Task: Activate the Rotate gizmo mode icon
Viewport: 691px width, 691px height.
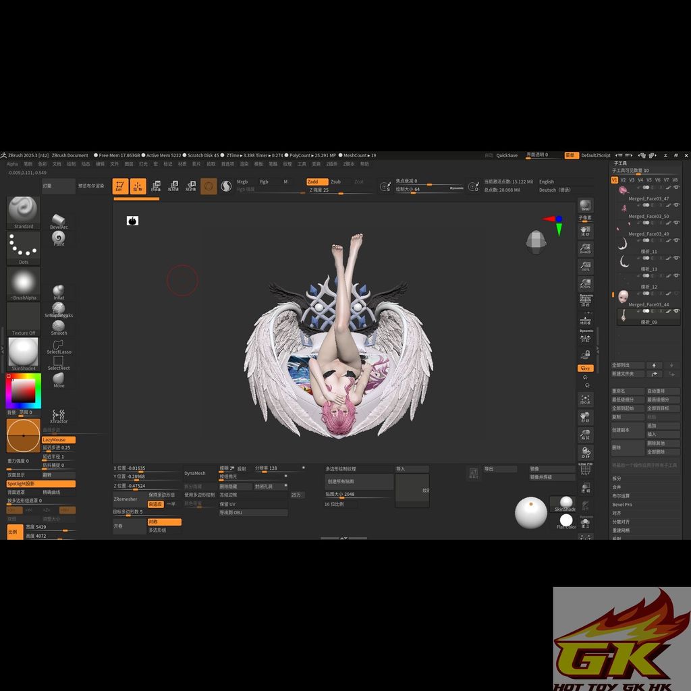Action: (x=190, y=186)
